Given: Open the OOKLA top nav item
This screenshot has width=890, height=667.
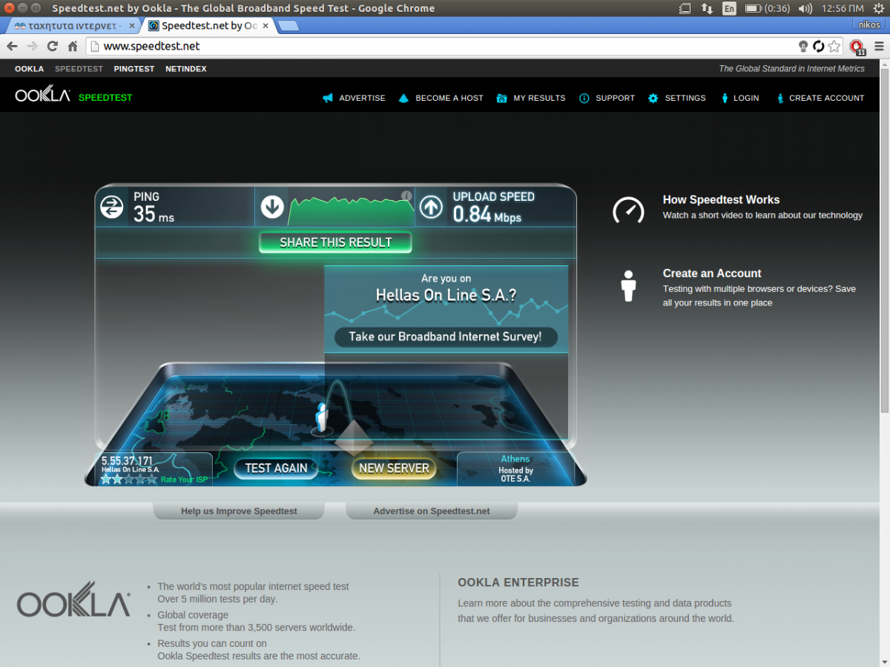Looking at the screenshot, I should click(29, 69).
